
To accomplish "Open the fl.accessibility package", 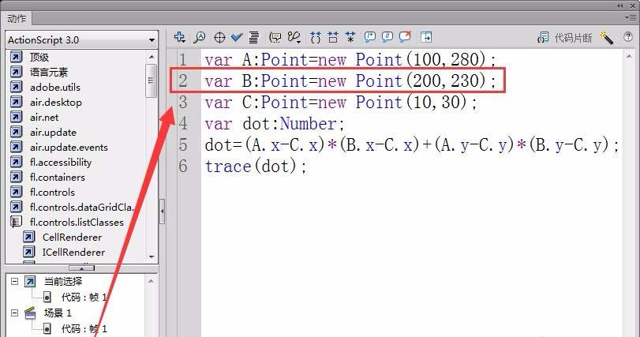I will (61, 163).
